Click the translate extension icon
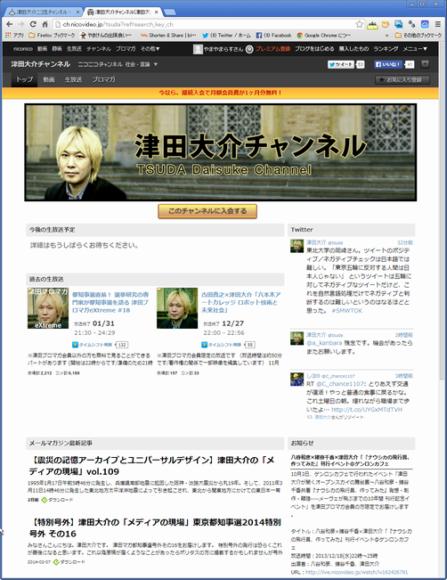Viewport: 447px width, 580px height. (411, 24)
